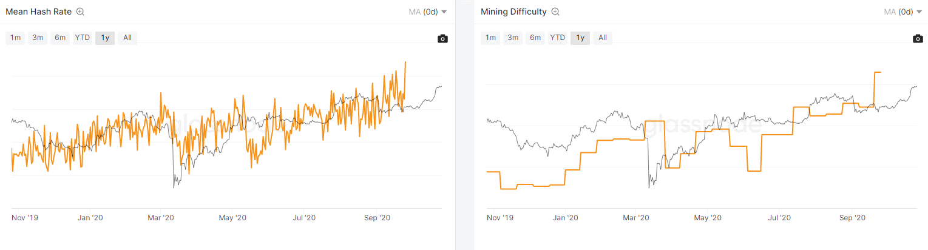Viewport: 928px width, 250px height.
Task: Click the hash rate spike peak
Action: tap(405, 62)
